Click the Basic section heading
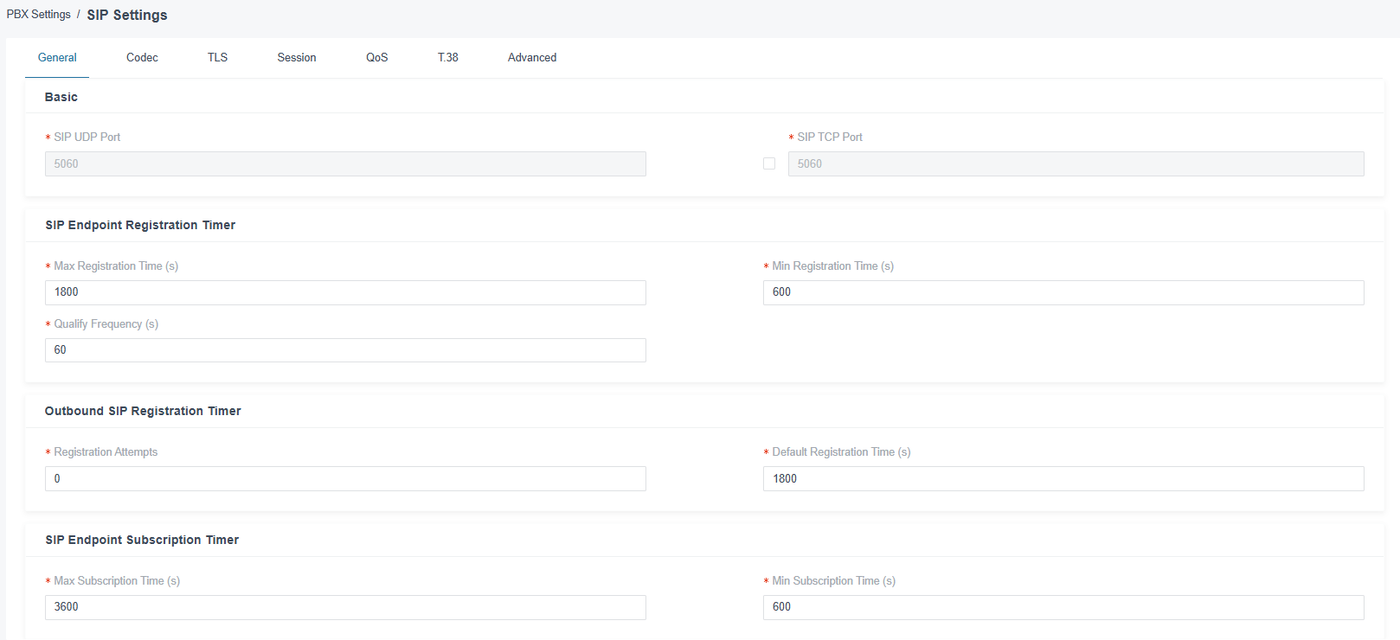 tap(61, 97)
